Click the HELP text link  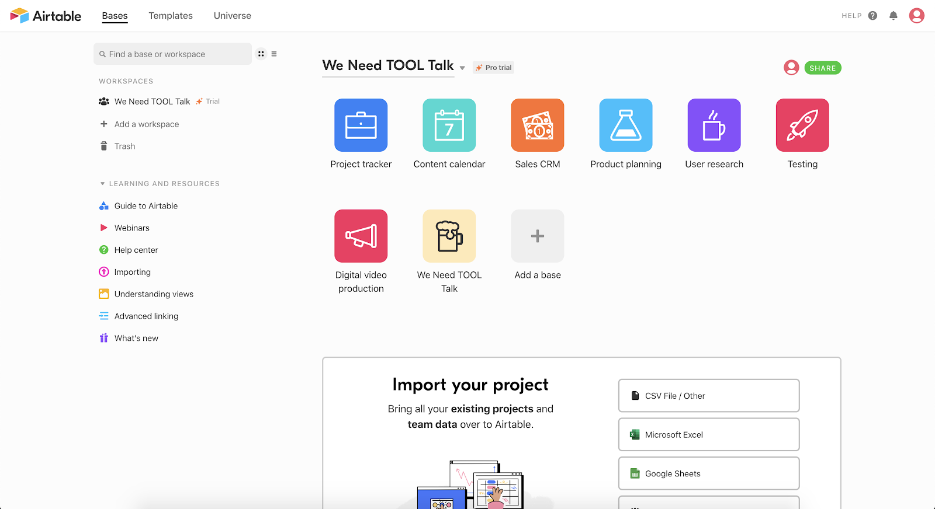[x=851, y=16]
